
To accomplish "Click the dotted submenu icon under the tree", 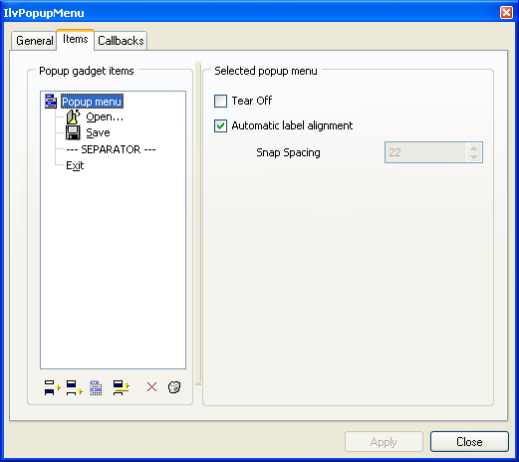I will 96,387.
